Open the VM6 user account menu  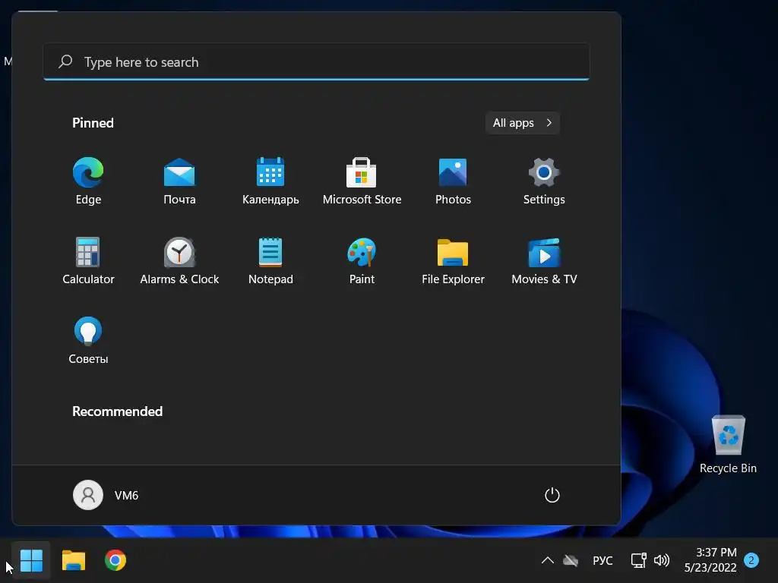tap(106, 495)
